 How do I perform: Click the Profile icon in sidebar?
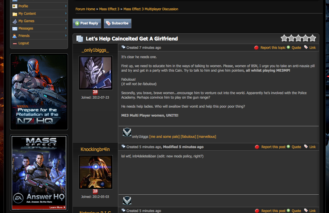[15, 6]
